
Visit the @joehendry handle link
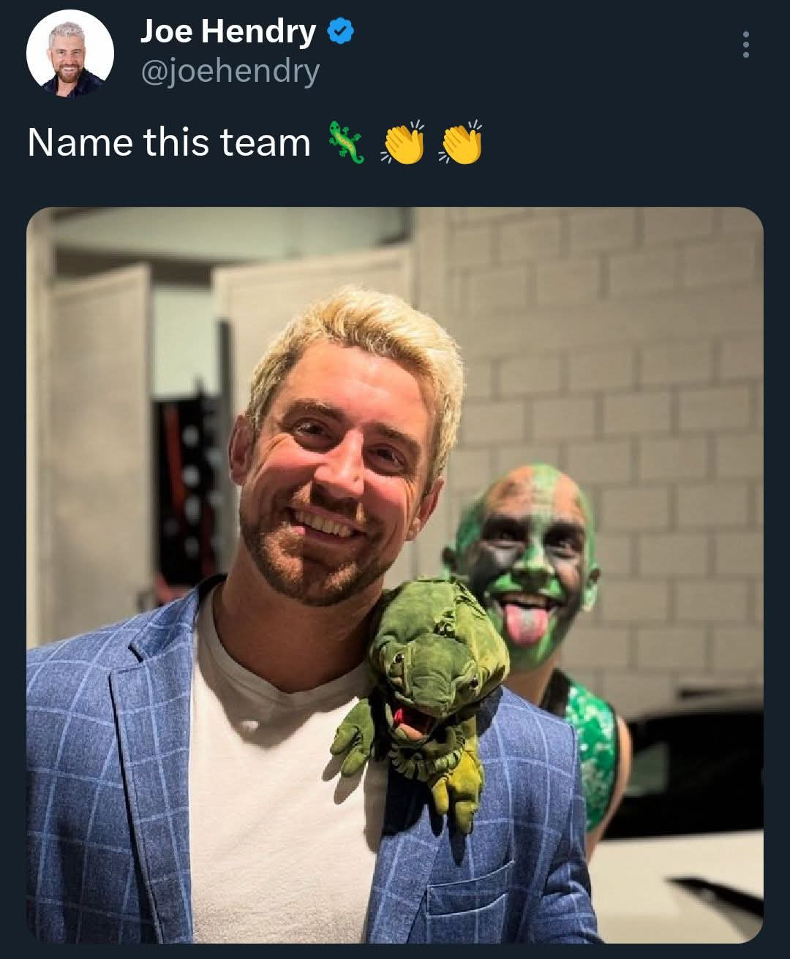coord(230,72)
